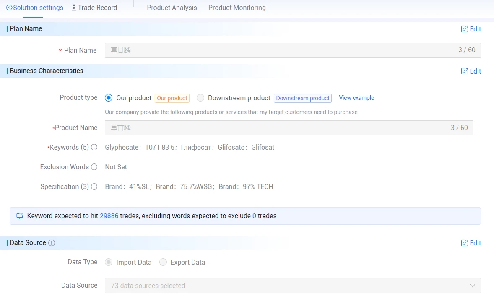Viewport: 494px width, 301px height.
Task: Click Edit icon for Business Characteristics
Action: click(464, 71)
